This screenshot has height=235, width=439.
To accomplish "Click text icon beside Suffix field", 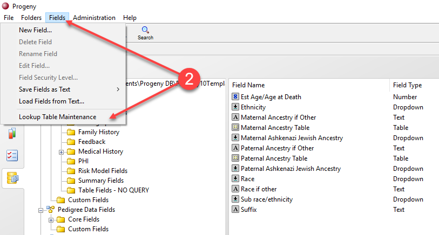I will [x=235, y=209].
